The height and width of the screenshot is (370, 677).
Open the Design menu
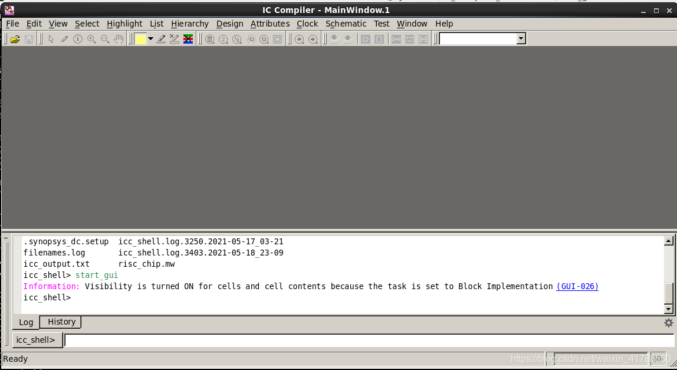(x=230, y=24)
